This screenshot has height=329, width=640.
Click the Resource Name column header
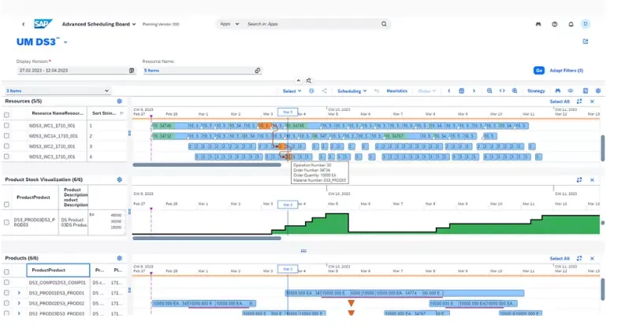[x=58, y=113]
